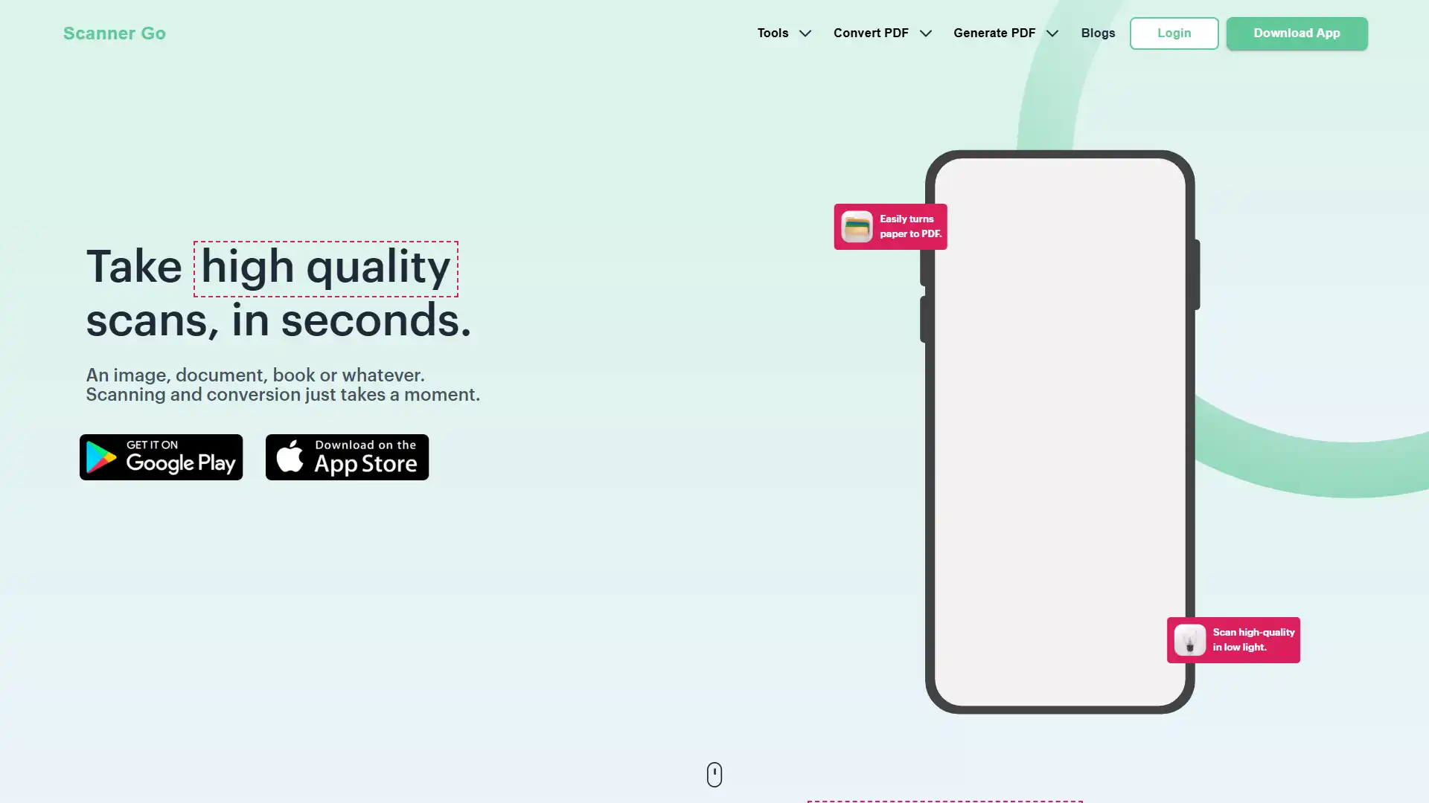The width and height of the screenshot is (1429, 803).
Task: Toggle the high quality text selection box
Action: click(x=325, y=268)
